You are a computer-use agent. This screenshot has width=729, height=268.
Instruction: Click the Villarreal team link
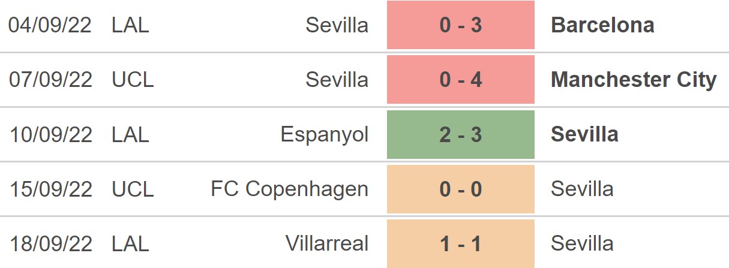point(327,243)
